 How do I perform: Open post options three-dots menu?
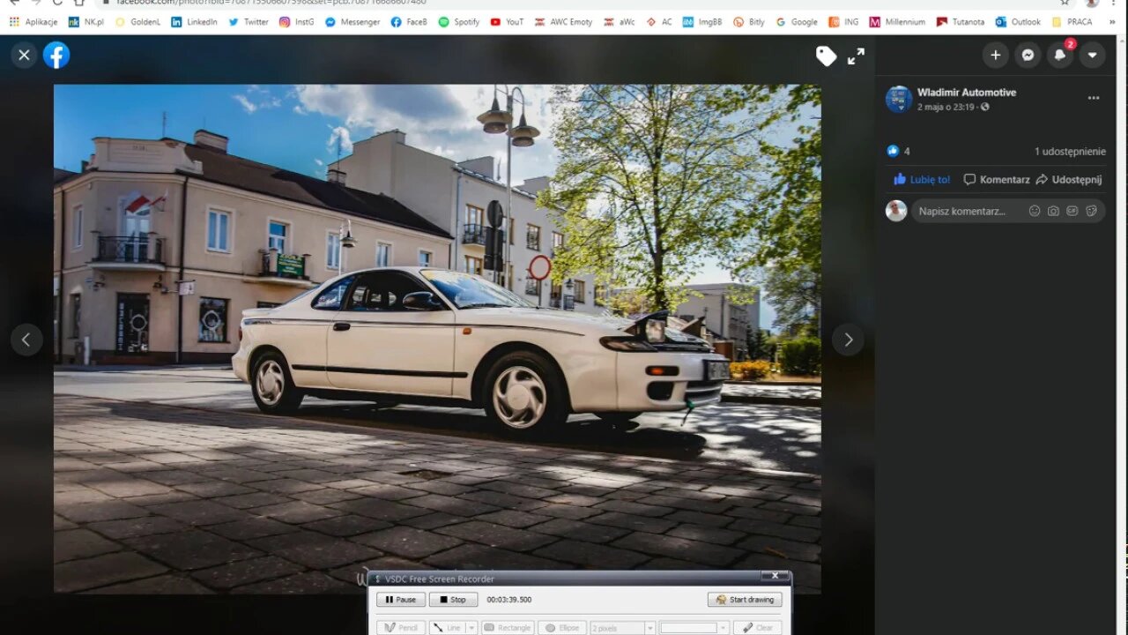pos(1094,98)
